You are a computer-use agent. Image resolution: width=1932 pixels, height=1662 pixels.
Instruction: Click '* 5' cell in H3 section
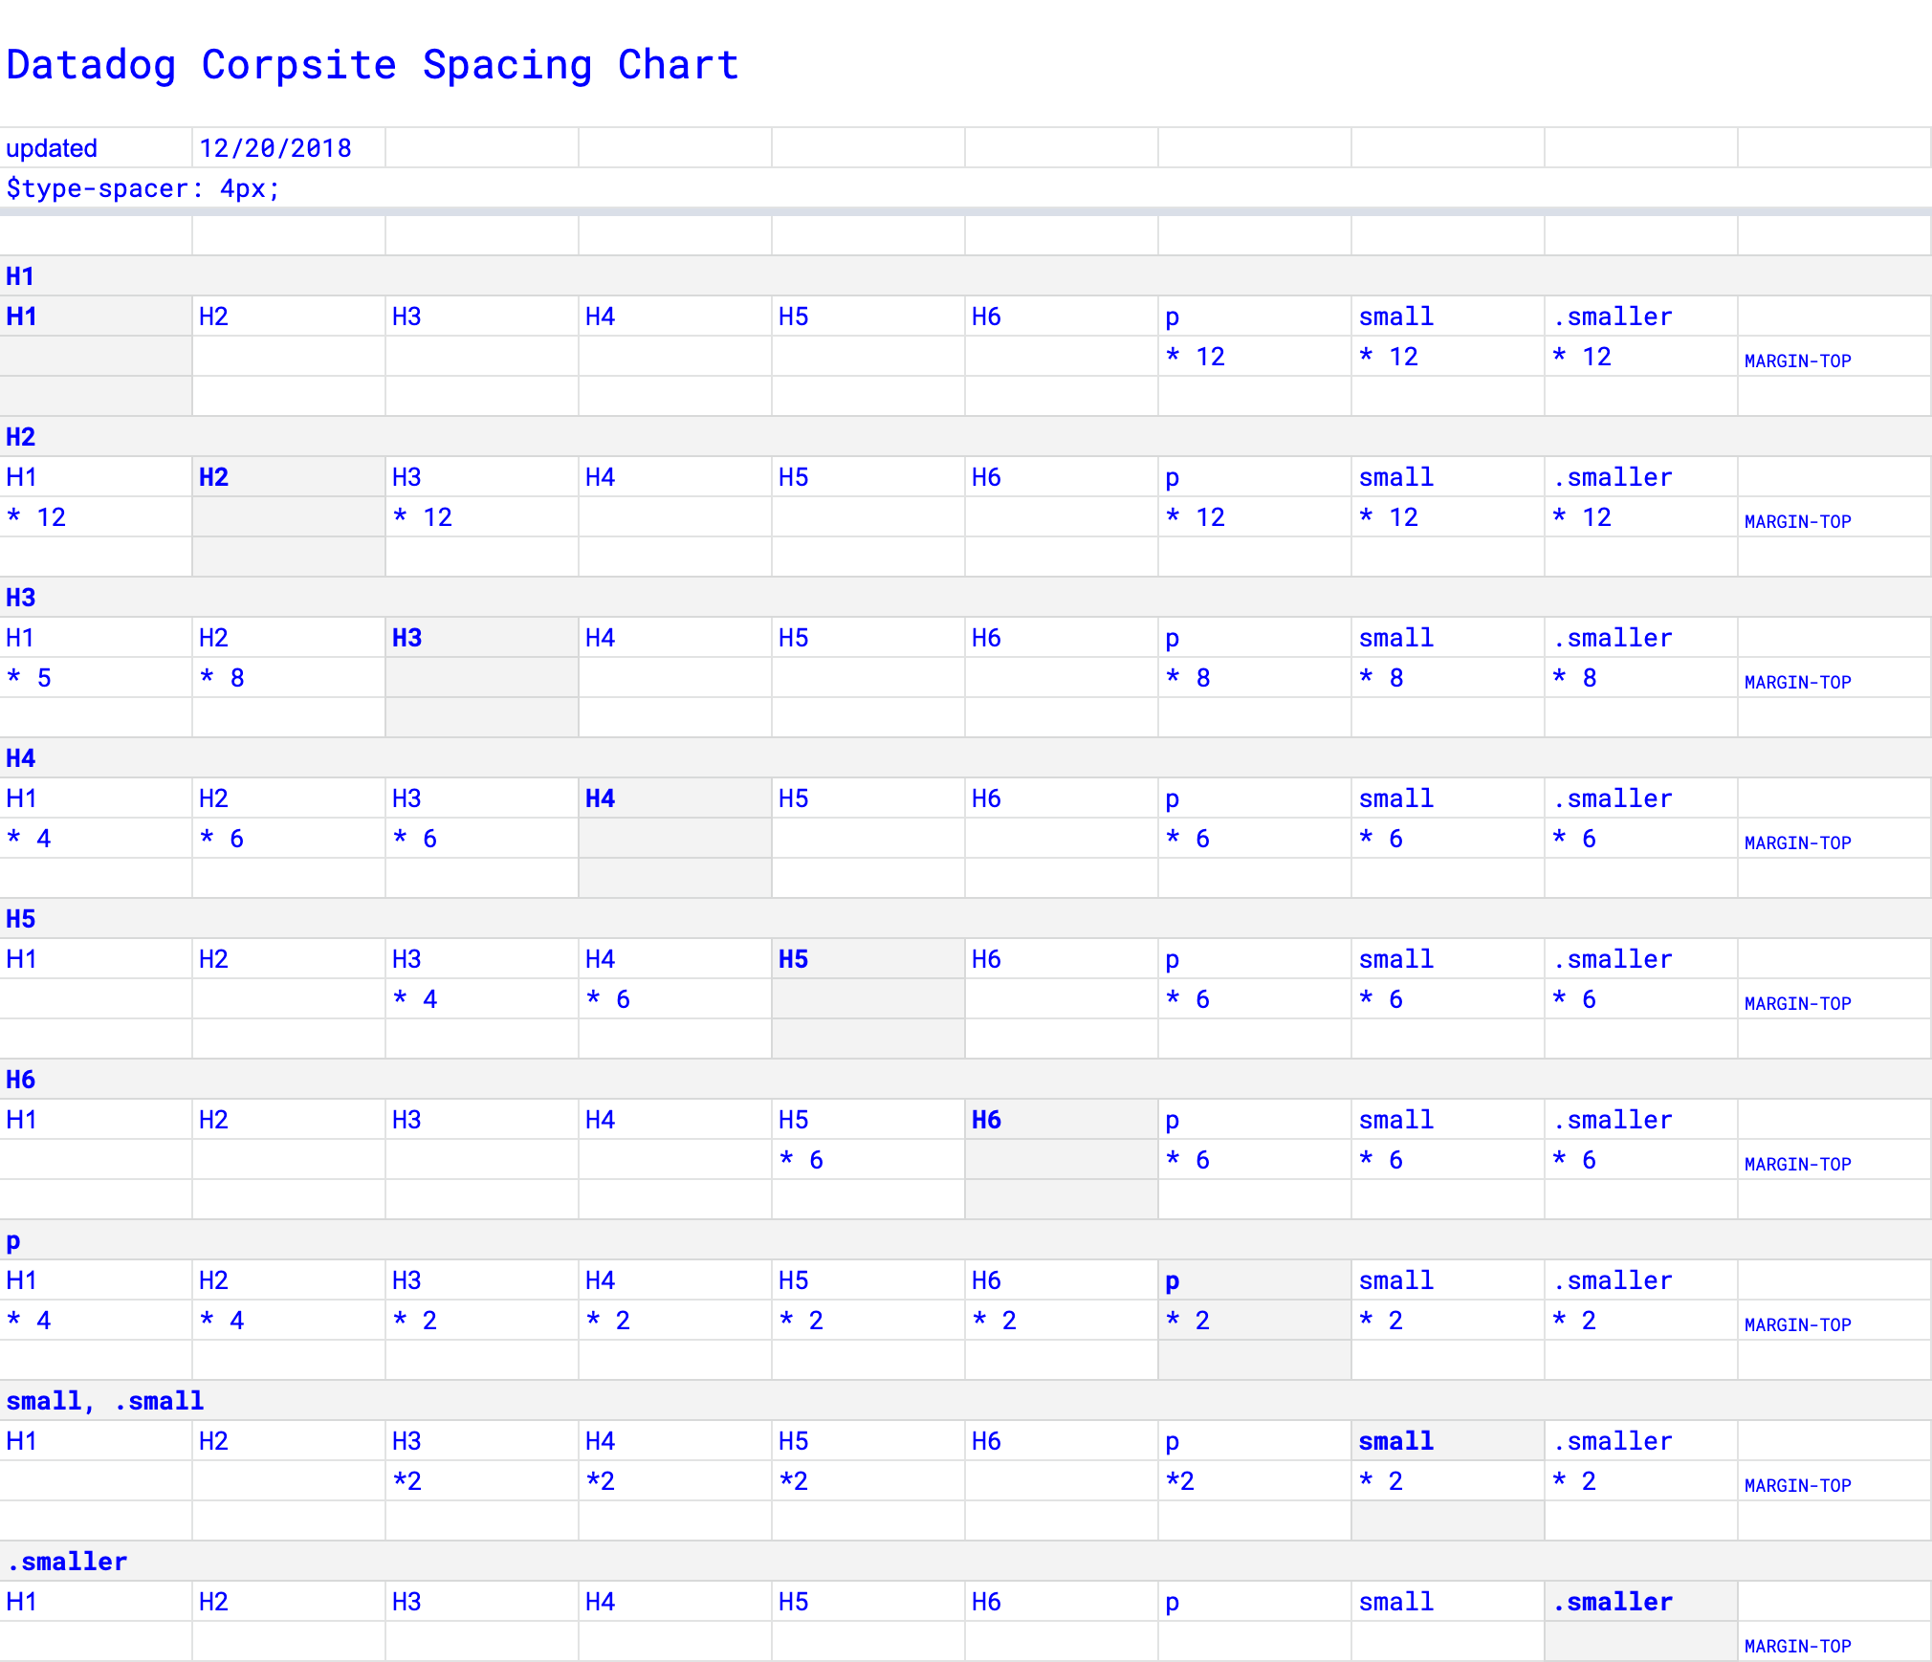(x=96, y=678)
